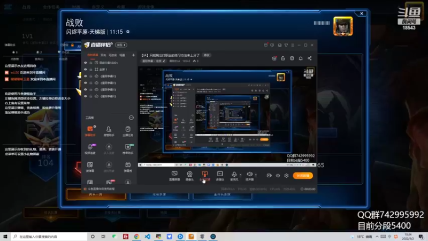
Task: Select the 全屏 1 source row
Action: coord(109,70)
